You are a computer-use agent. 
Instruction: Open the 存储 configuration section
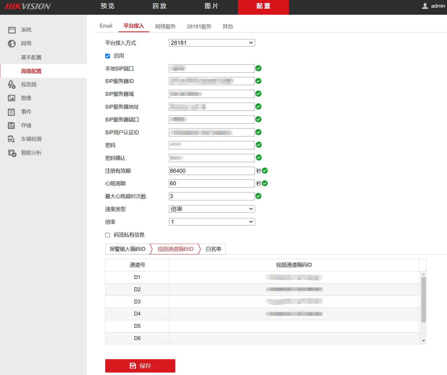26,125
